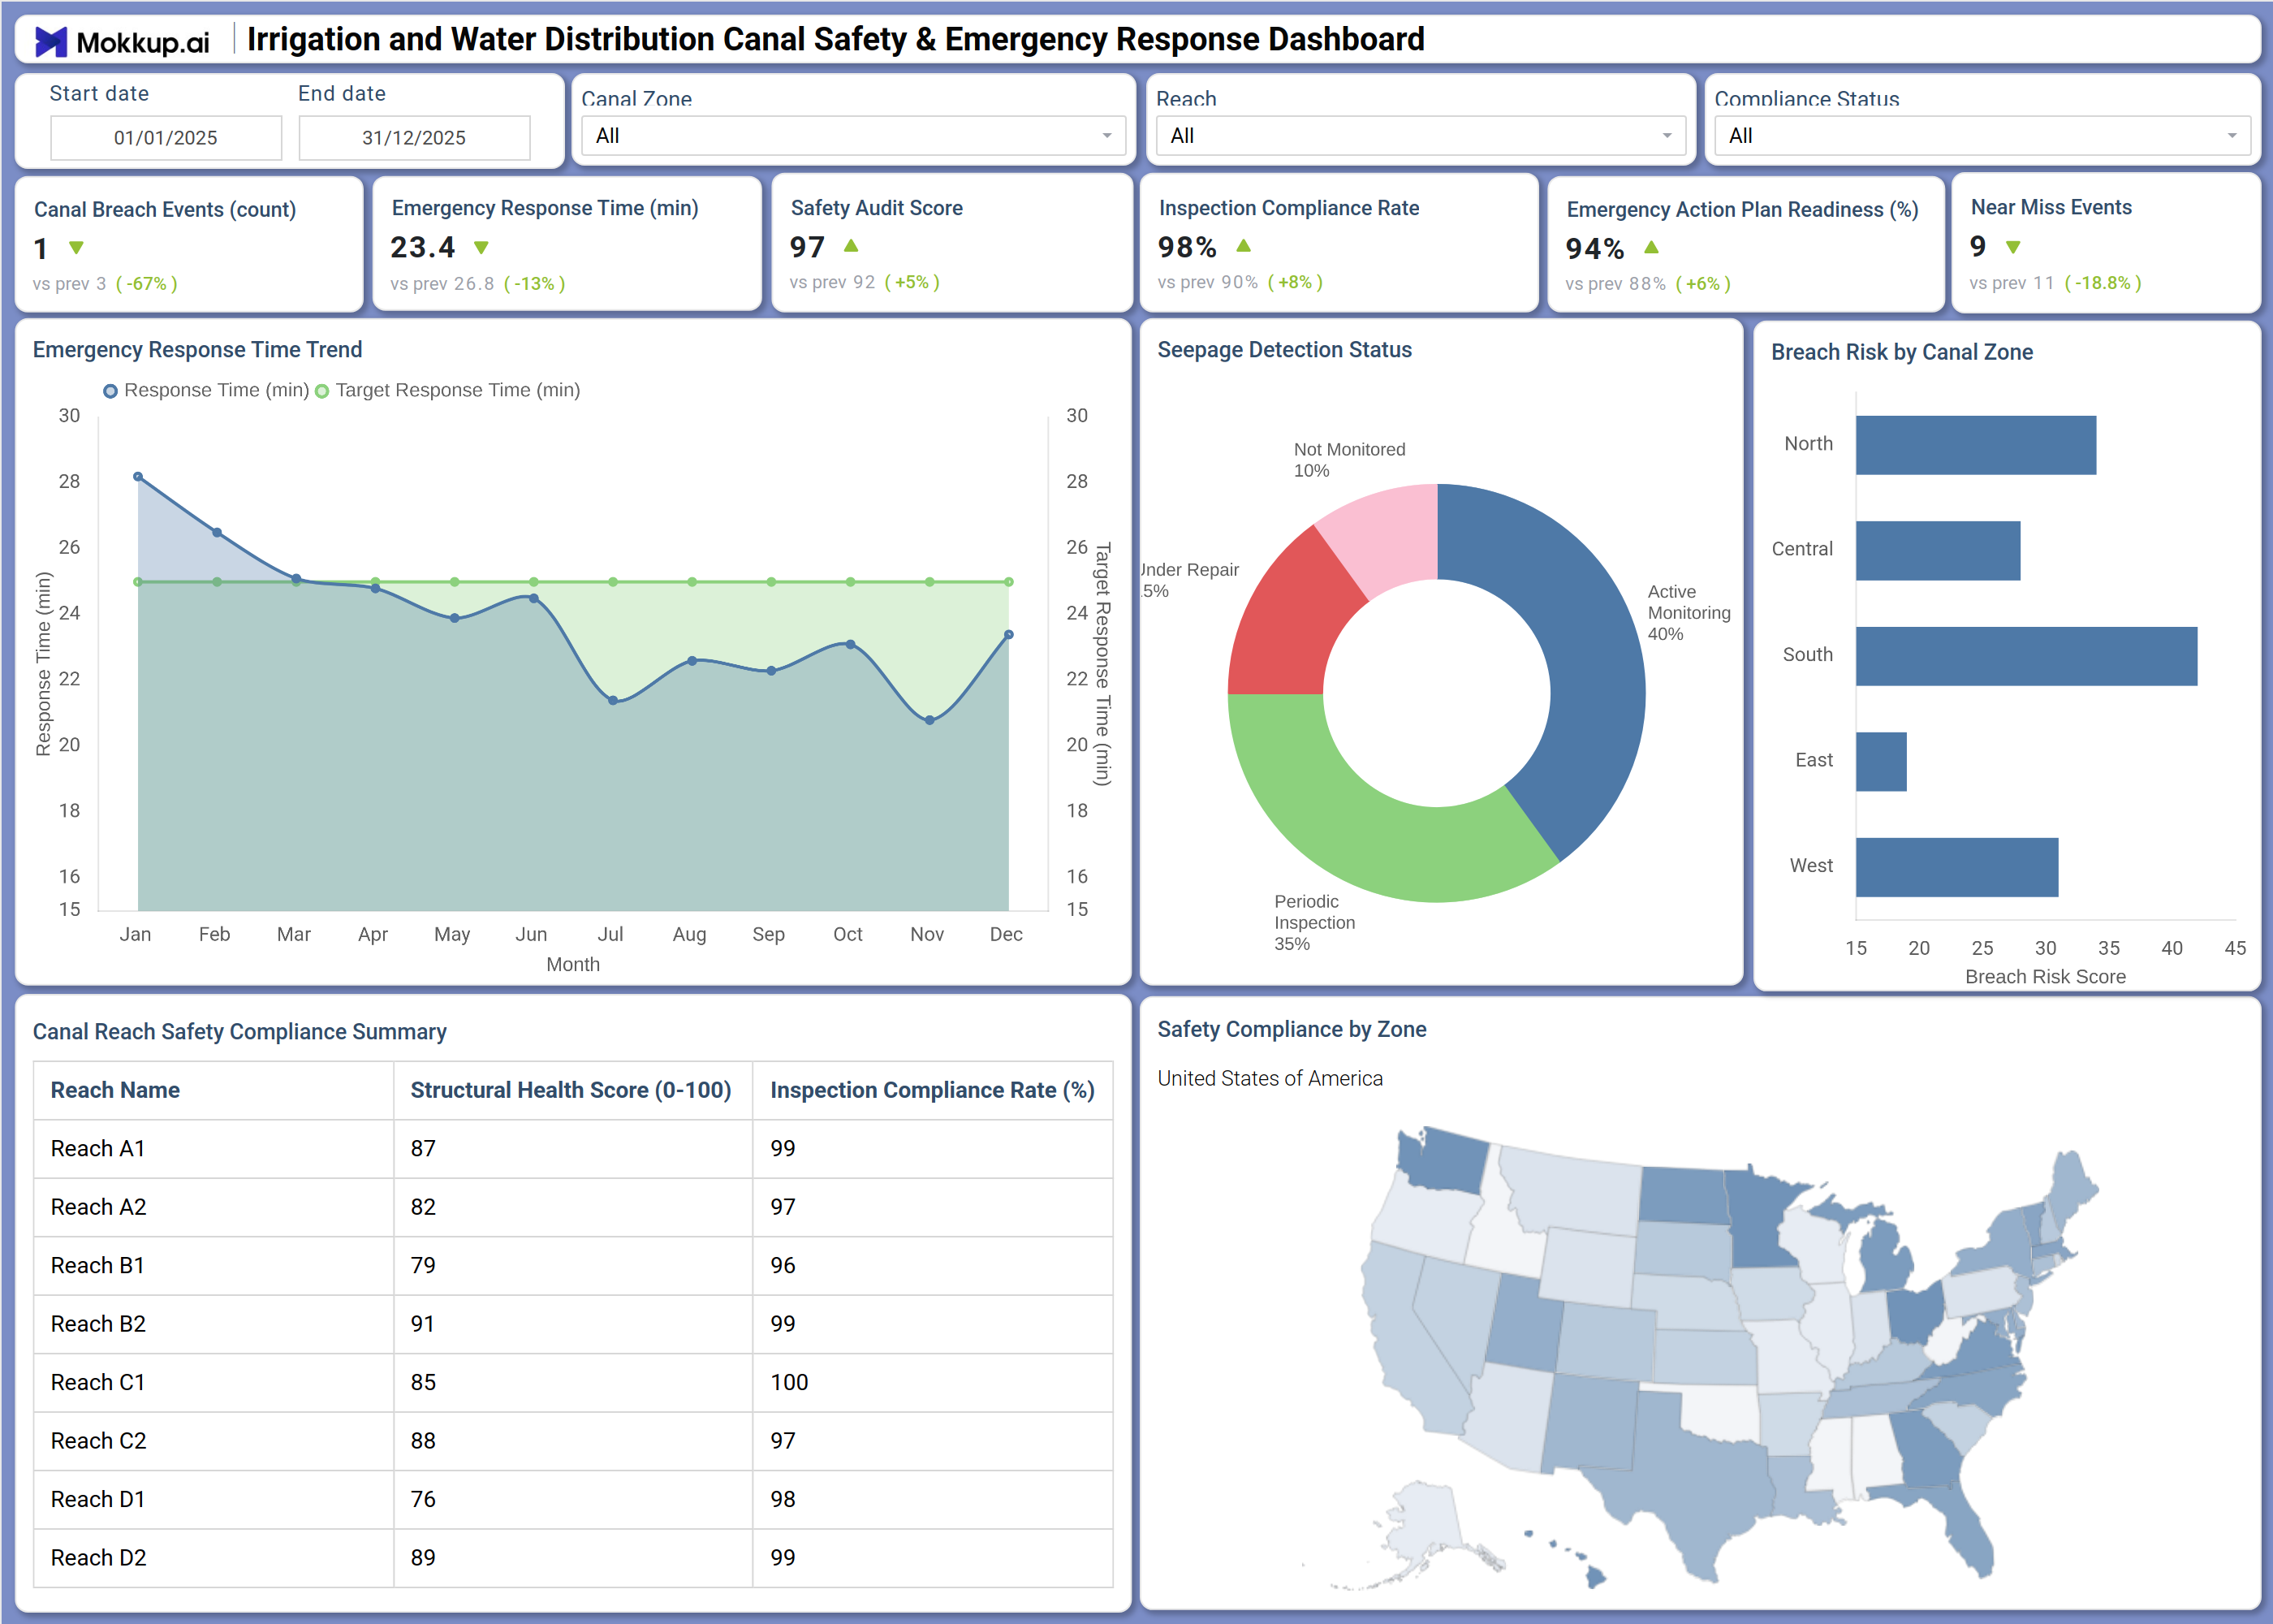Select the Reach A1 row name
The image size is (2273, 1624).
(98, 1149)
